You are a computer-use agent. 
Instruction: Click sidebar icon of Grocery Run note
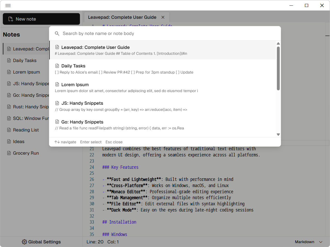click(9, 153)
